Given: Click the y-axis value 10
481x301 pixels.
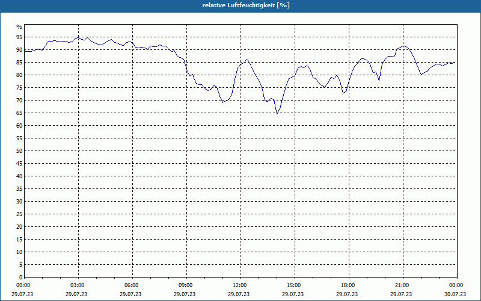Looking at the screenshot, I should point(19,252).
